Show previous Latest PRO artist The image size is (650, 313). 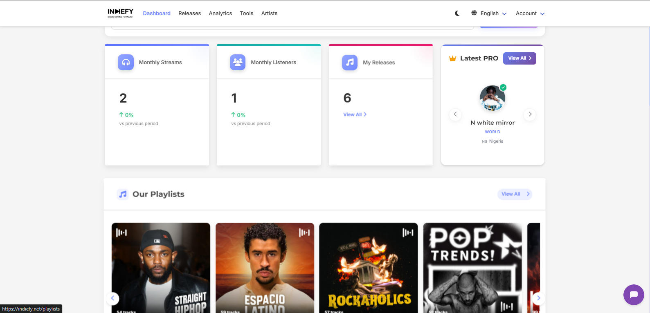(455, 114)
